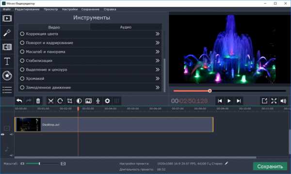Click the red playhead marker on ruler
The width and height of the screenshot is (291, 174).
[x=78, y=109]
